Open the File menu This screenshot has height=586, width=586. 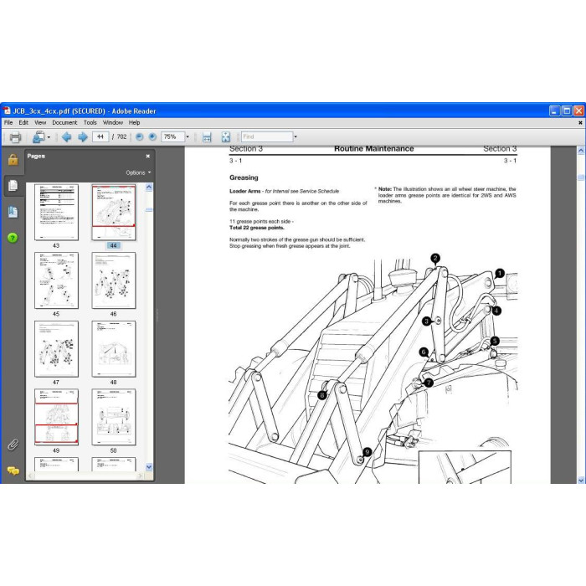tap(8, 122)
